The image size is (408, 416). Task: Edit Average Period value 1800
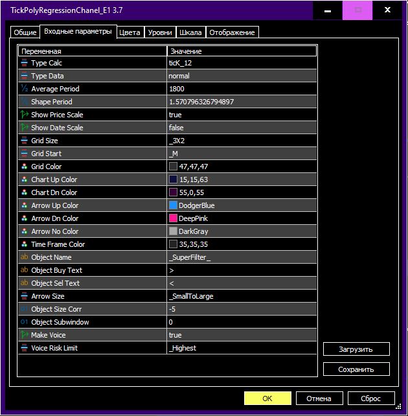pyautogui.click(x=242, y=89)
